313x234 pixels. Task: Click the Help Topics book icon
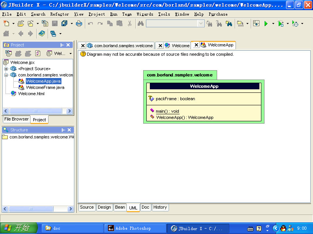point(42,34)
